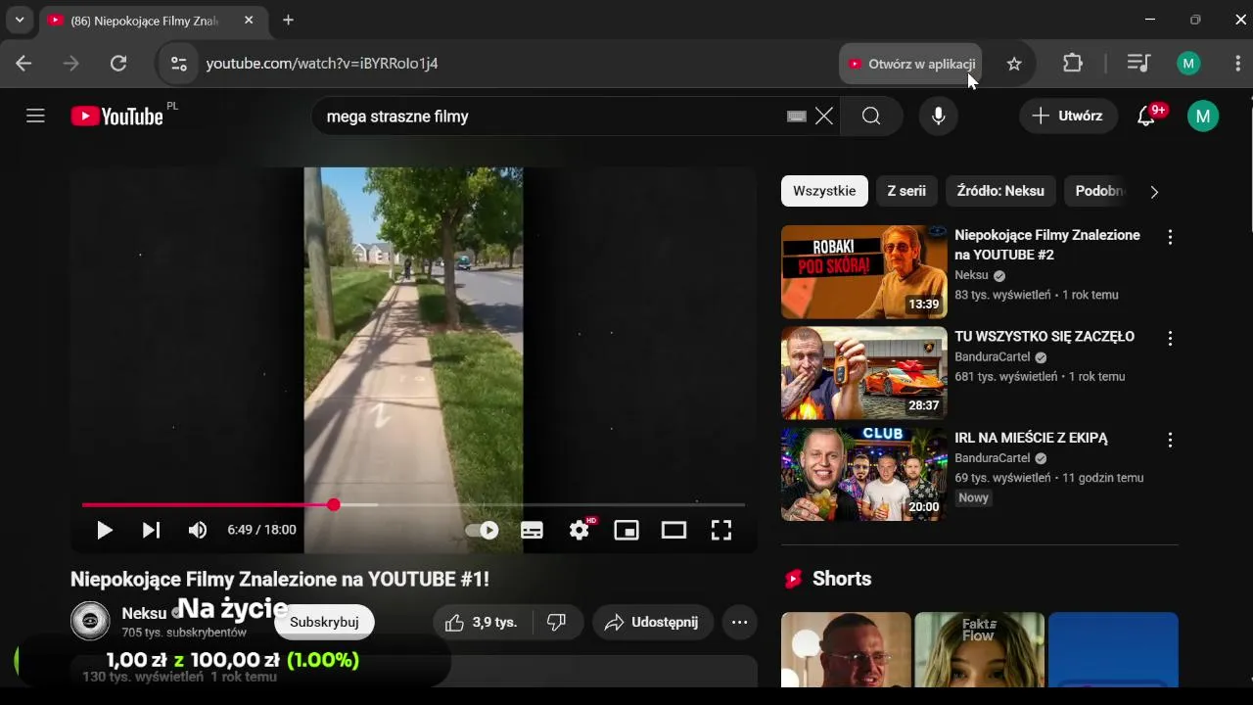
Task: Open IRL NA MIEŚCIE Z EKIPĄ video title
Action: coord(1031,438)
